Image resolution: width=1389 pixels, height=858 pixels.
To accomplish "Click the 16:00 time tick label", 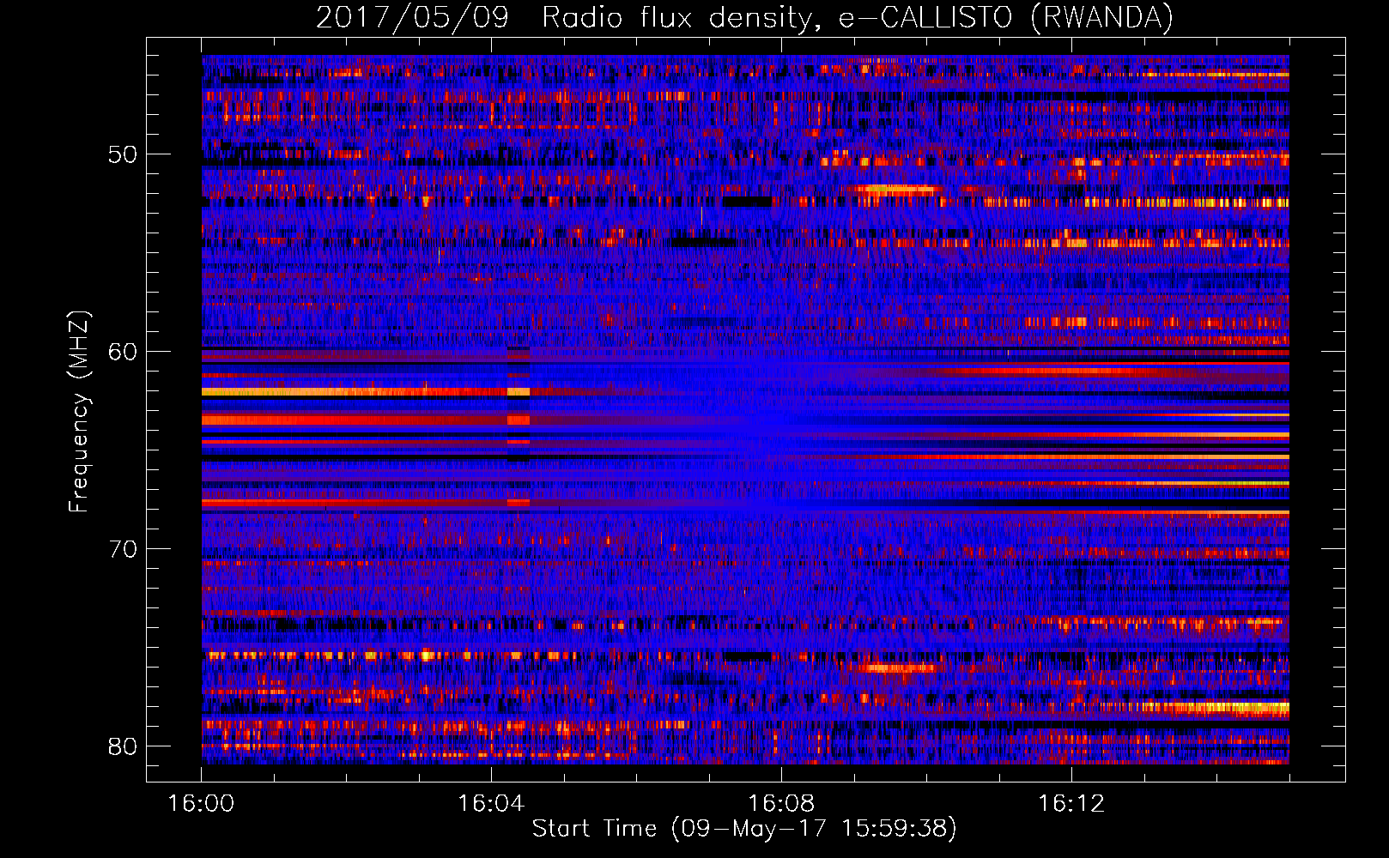I will click(x=201, y=803).
